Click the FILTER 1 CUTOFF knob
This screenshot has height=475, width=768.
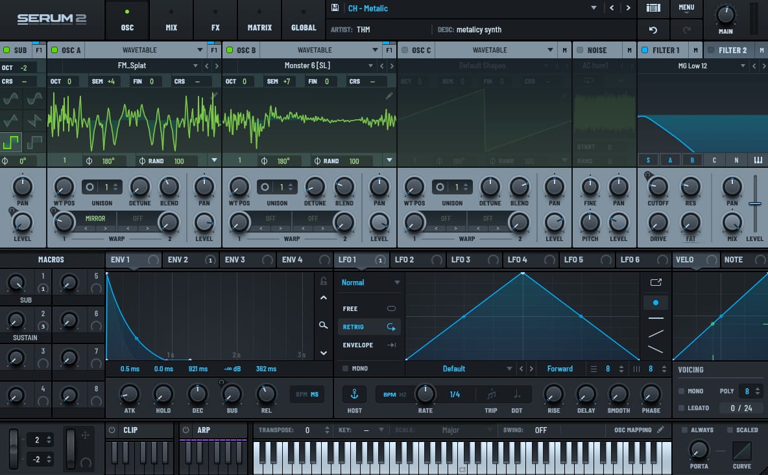tap(658, 187)
